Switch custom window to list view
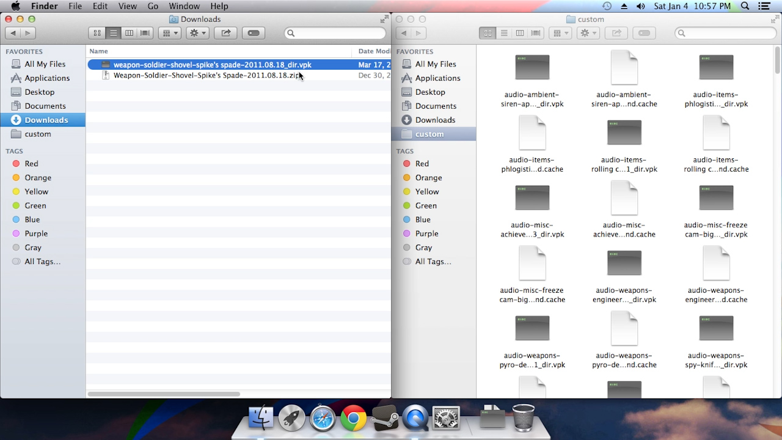 [x=503, y=33]
